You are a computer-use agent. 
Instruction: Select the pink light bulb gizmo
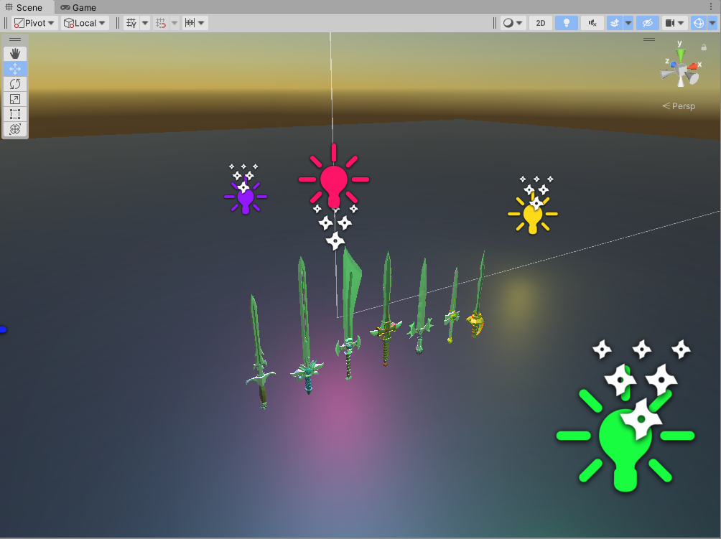click(334, 178)
